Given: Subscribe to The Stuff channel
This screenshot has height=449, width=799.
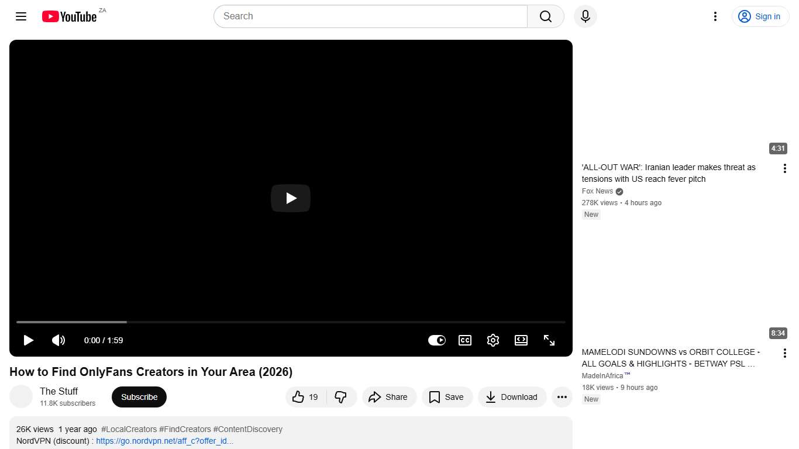Looking at the screenshot, I should (139, 397).
